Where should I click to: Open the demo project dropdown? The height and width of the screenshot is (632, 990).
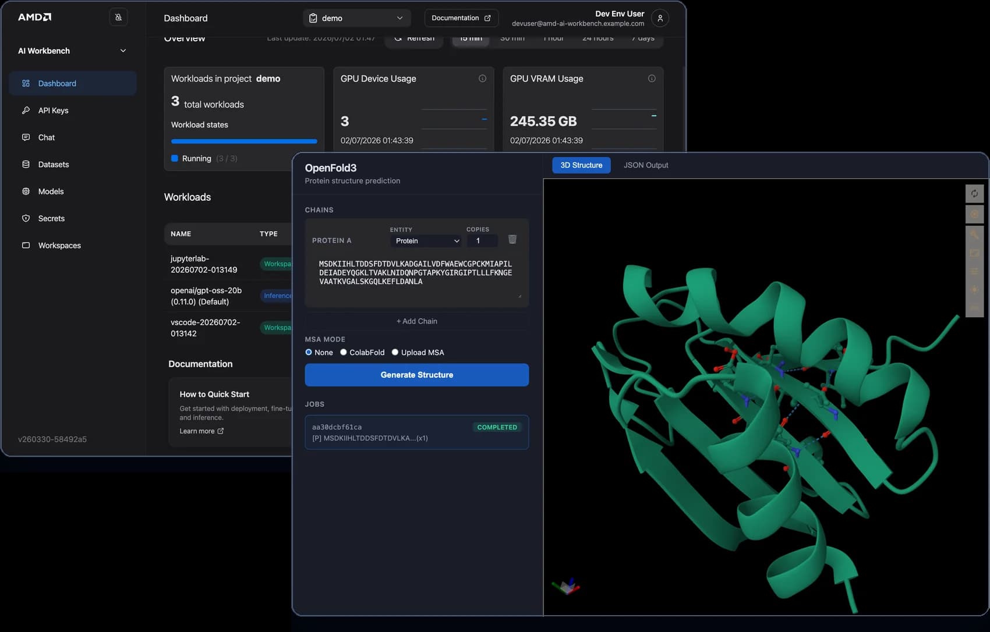356,18
